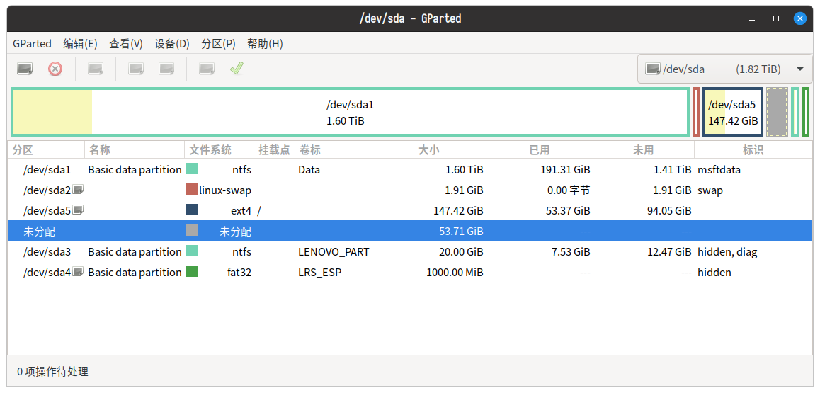
Task: Click the red Delete partition icon
Action: coord(55,69)
